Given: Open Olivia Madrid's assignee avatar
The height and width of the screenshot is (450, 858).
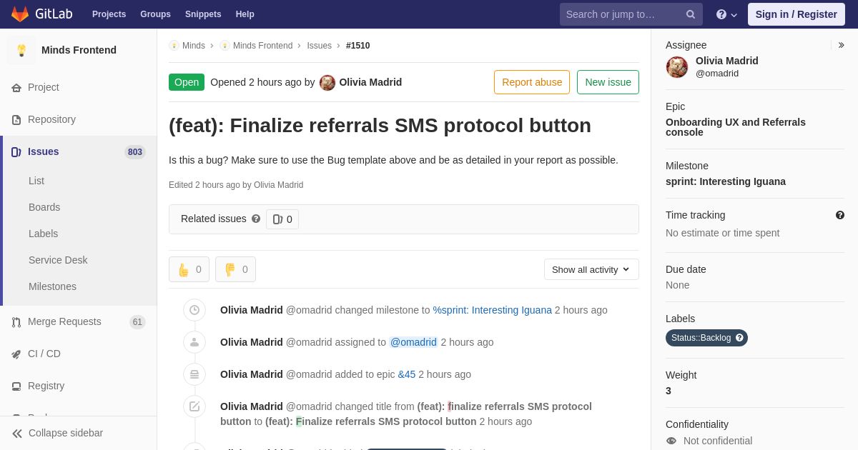Looking at the screenshot, I should point(677,67).
